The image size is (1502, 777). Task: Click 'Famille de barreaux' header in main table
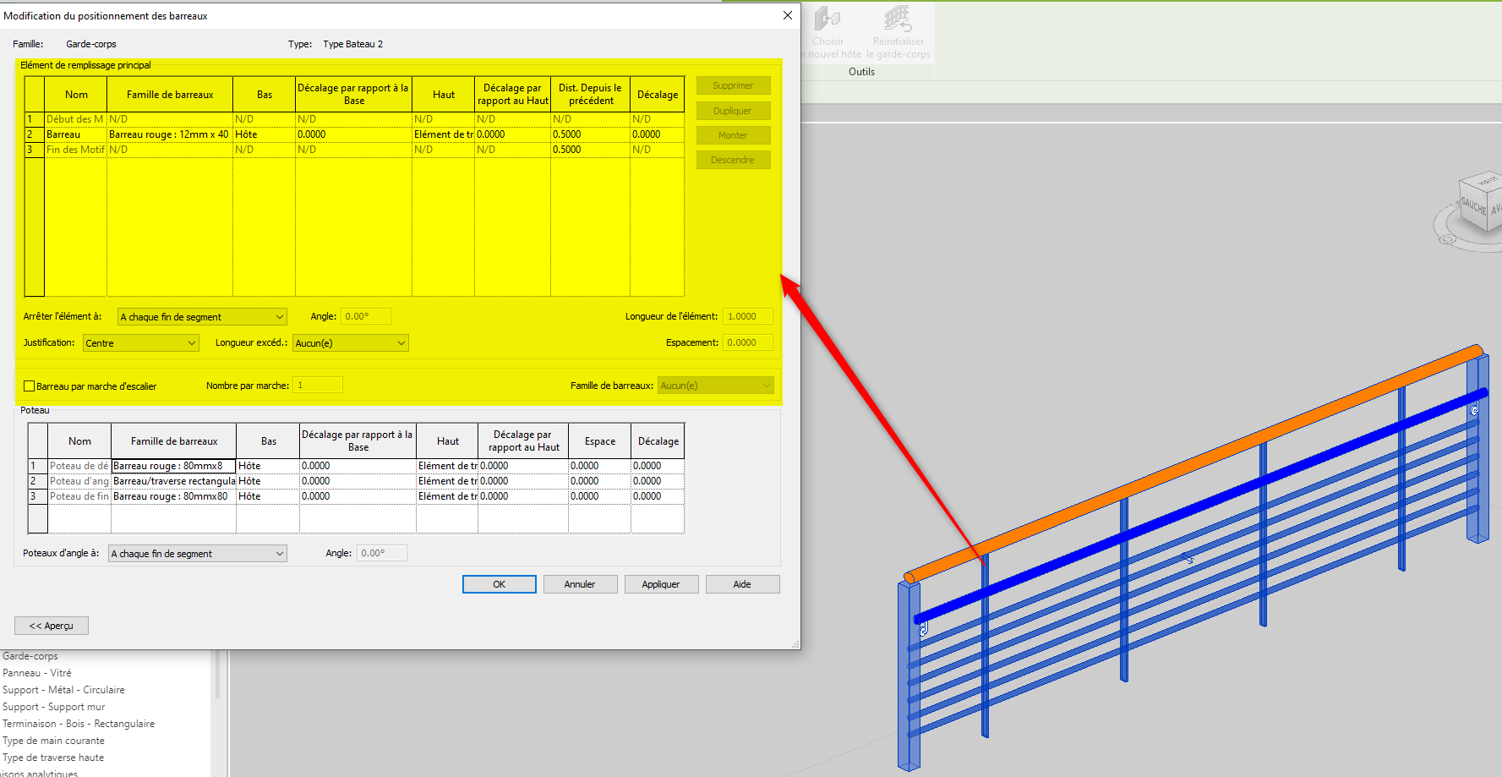tap(170, 95)
